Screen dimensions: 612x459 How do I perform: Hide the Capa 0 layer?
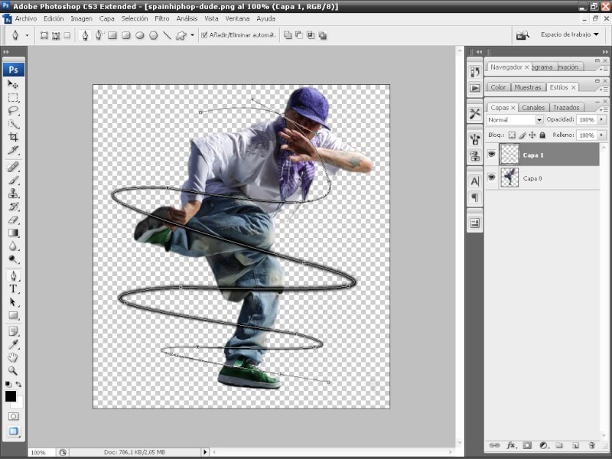tap(491, 177)
